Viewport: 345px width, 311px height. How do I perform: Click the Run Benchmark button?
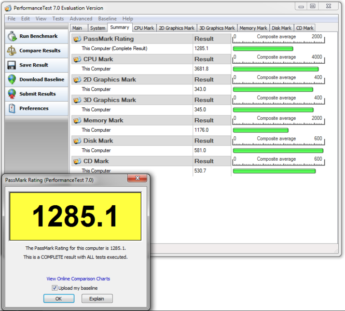pos(36,36)
